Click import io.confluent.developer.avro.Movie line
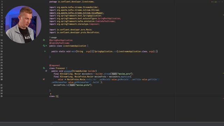224x126 pixels. pyautogui.click(x=71, y=30)
